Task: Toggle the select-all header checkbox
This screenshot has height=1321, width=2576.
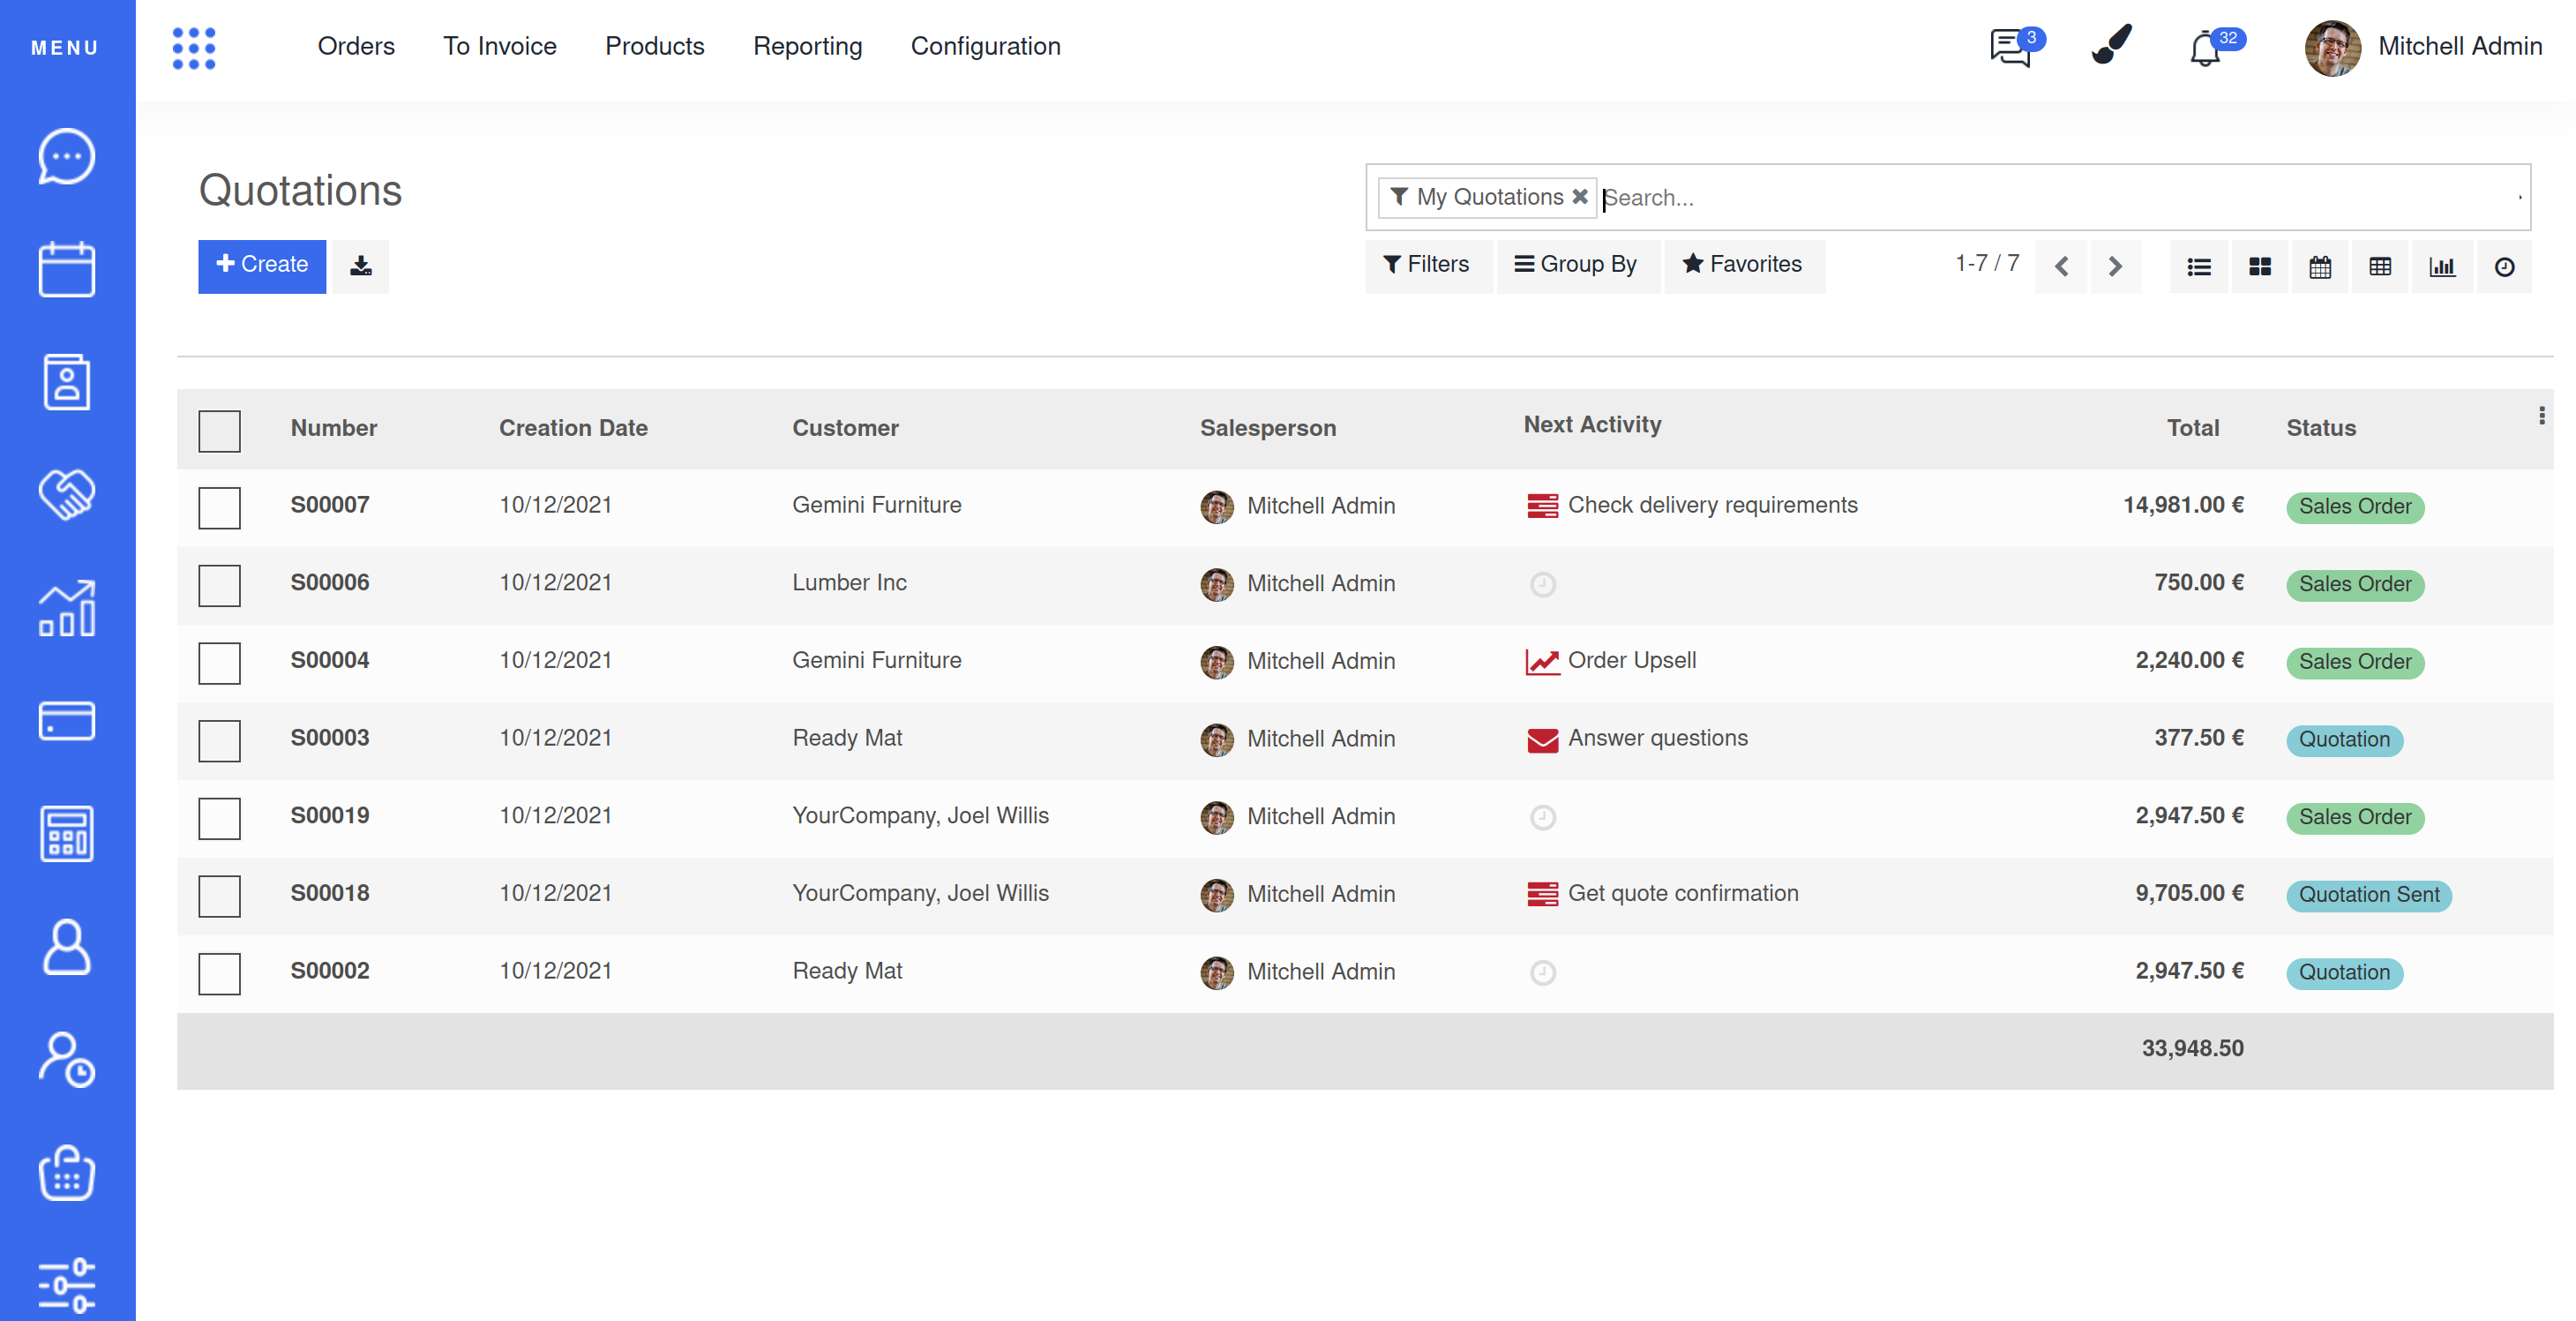Action: pos(219,431)
